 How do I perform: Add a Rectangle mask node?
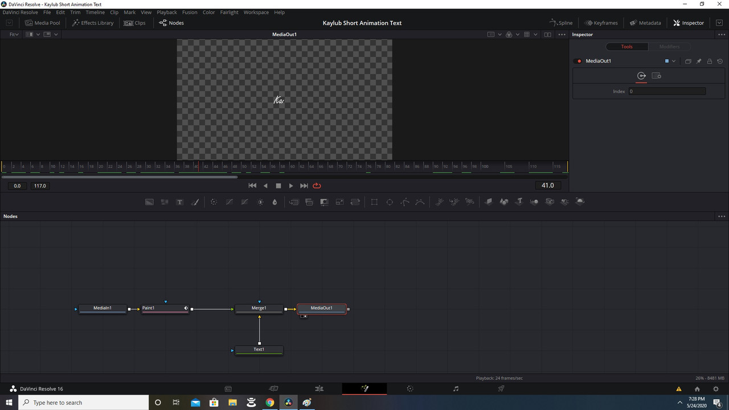(x=374, y=202)
